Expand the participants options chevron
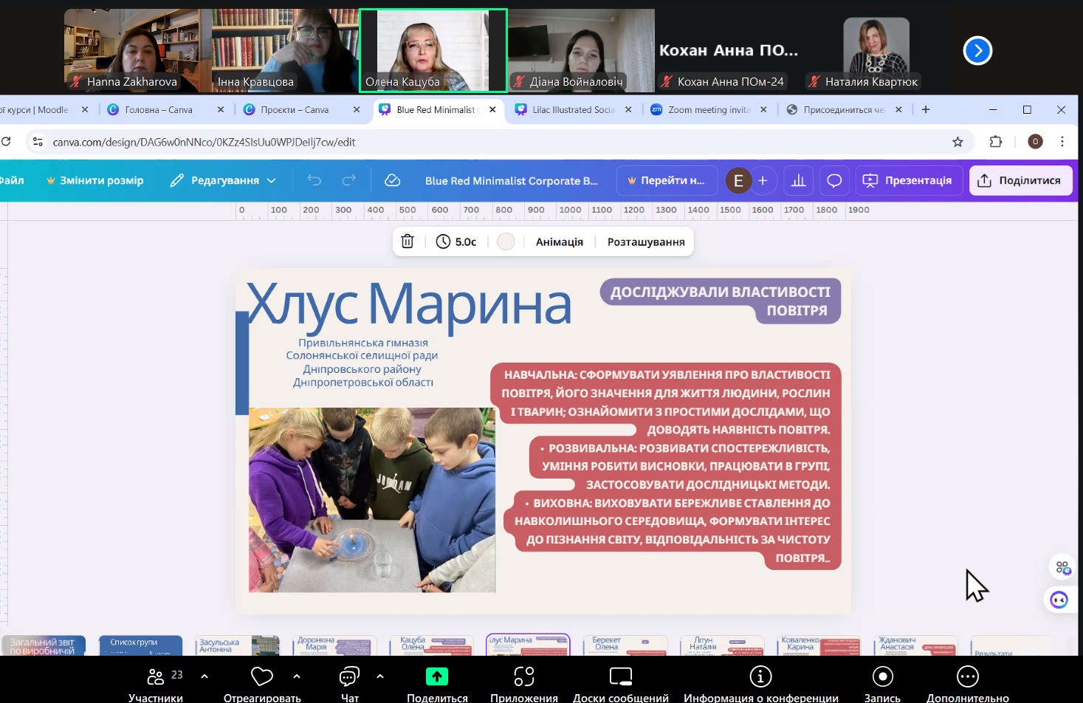The width and height of the screenshot is (1083, 703). pos(204,676)
